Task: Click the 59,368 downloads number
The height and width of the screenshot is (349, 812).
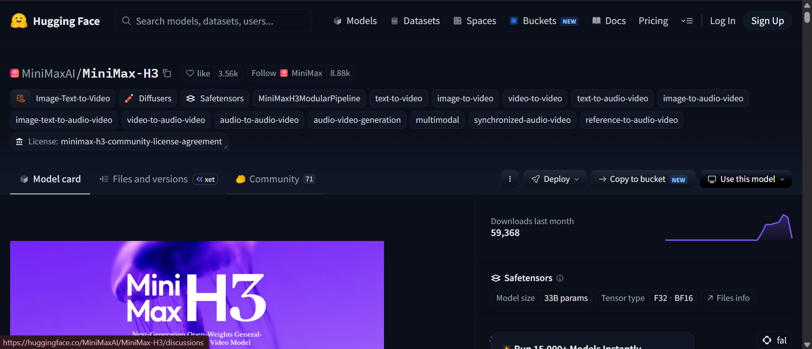Action: click(x=505, y=233)
